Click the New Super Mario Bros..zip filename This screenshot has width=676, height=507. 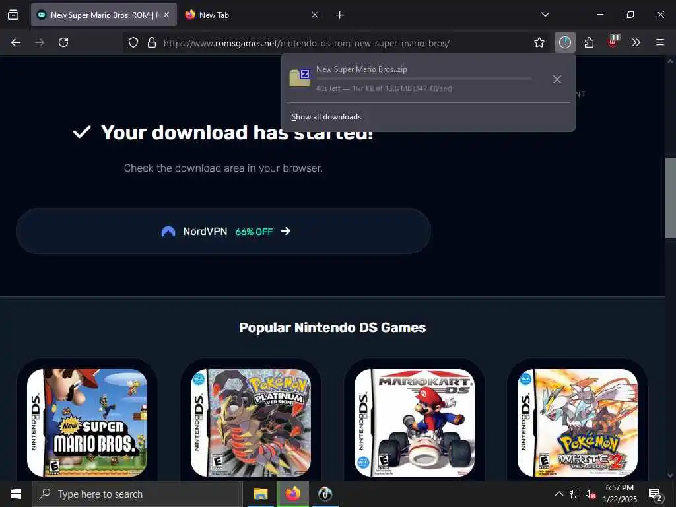coord(361,69)
